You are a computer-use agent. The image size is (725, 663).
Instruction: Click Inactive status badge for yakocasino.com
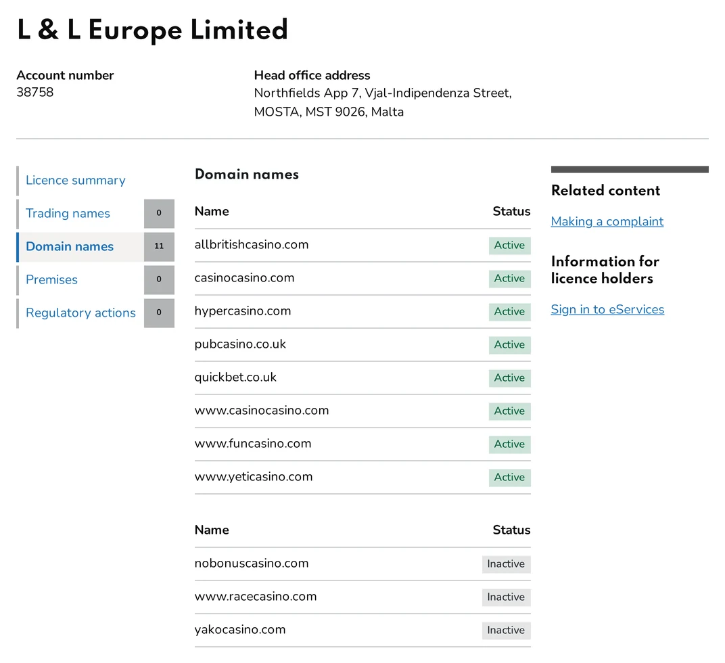[507, 631]
